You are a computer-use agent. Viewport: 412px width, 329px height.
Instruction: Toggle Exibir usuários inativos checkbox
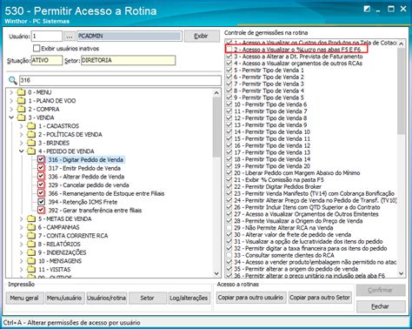[37, 48]
